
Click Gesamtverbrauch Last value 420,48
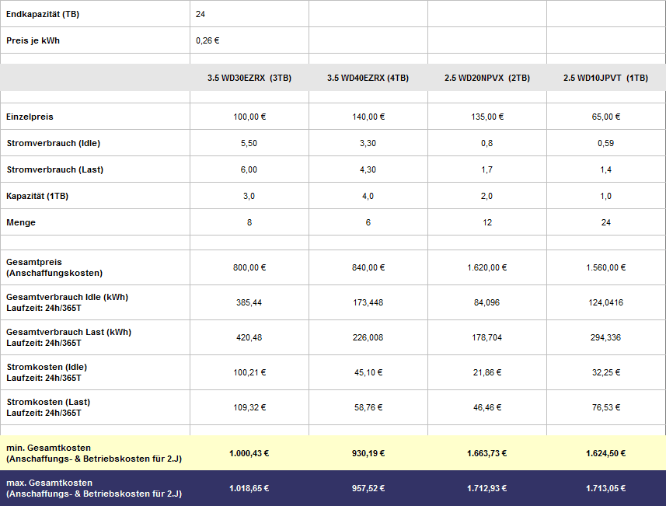tap(249, 337)
